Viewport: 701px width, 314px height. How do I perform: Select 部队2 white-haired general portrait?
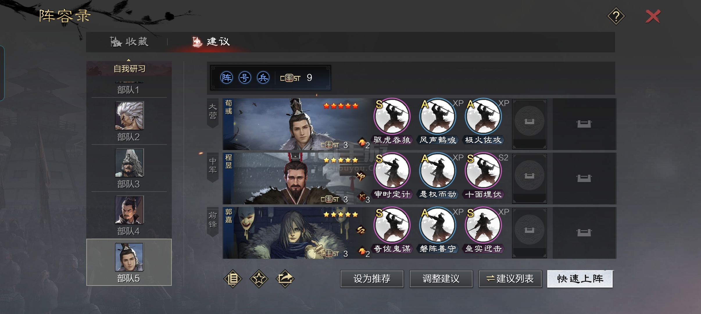(129, 115)
